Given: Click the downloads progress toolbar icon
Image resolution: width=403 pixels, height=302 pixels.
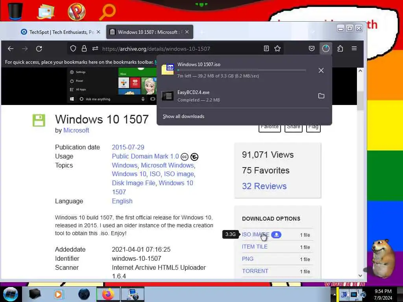Looking at the screenshot, I should [x=325, y=48].
